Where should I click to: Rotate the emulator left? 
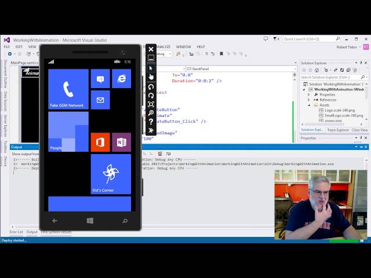tap(151, 87)
